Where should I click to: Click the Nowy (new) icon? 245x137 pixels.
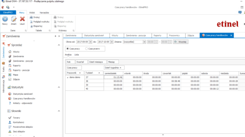5,19
